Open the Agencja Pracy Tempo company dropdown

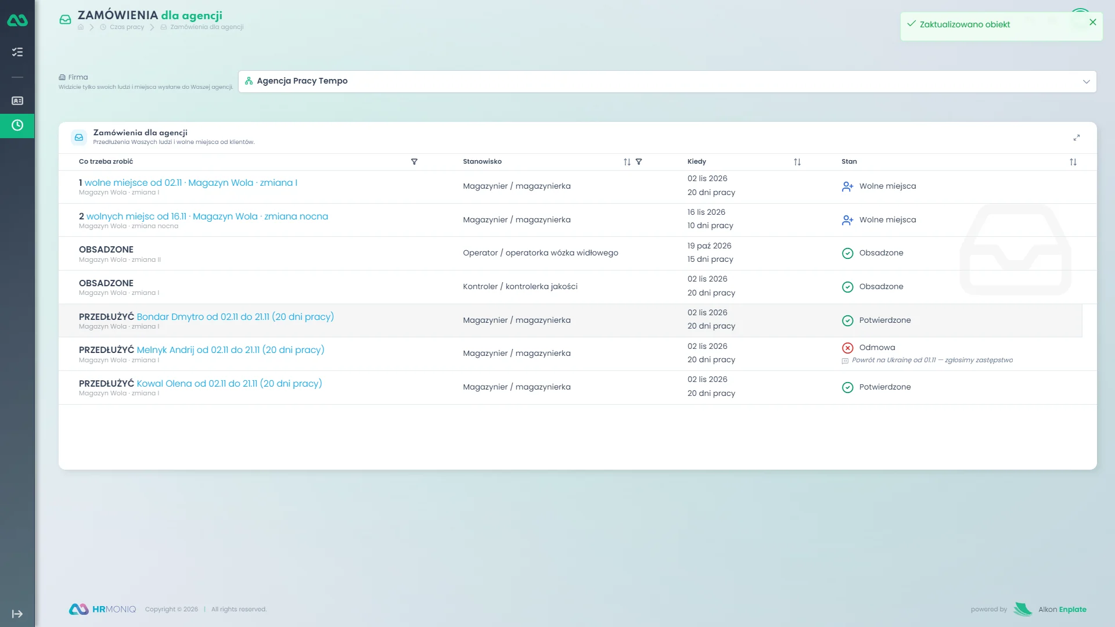[x=667, y=81]
